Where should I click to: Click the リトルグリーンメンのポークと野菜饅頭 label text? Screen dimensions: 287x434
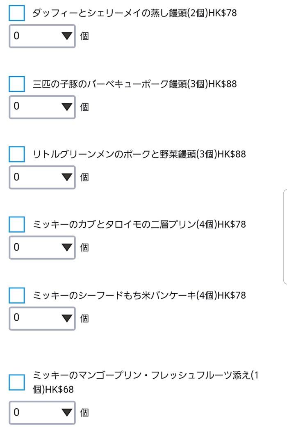(x=139, y=155)
